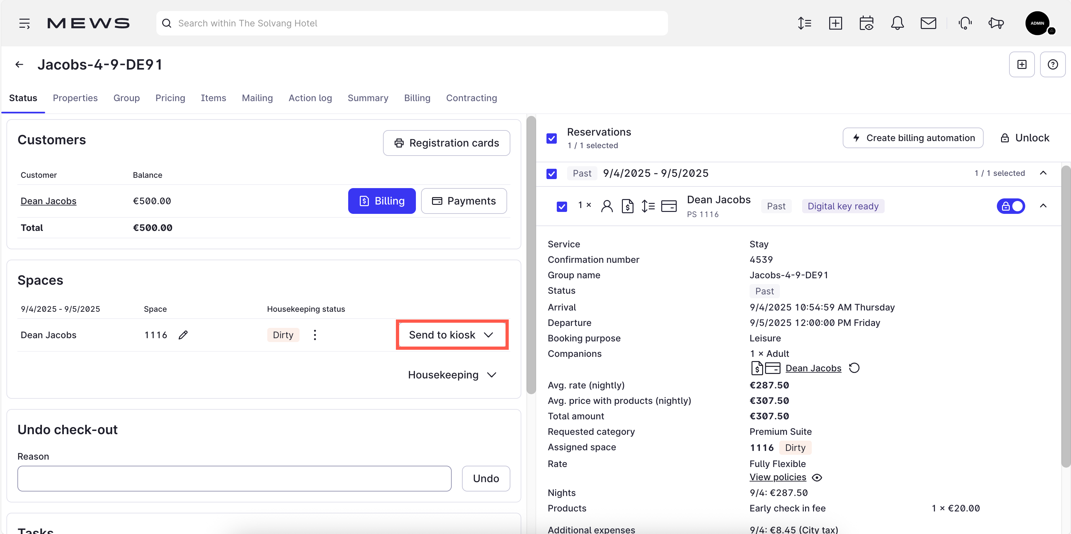This screenshot has width=1071, height=534.
Task: Expand the Housekeeping dropdown
Action: pyautogui.click(x=452, y=375)
